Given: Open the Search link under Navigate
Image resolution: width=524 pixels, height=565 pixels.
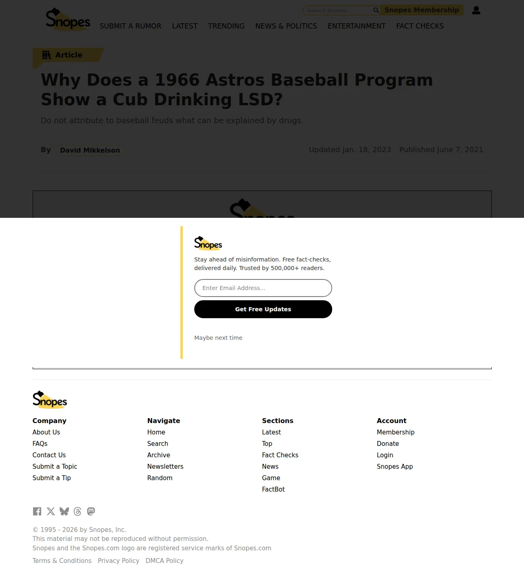Looking at the screenshot, I should coord(158,443).
